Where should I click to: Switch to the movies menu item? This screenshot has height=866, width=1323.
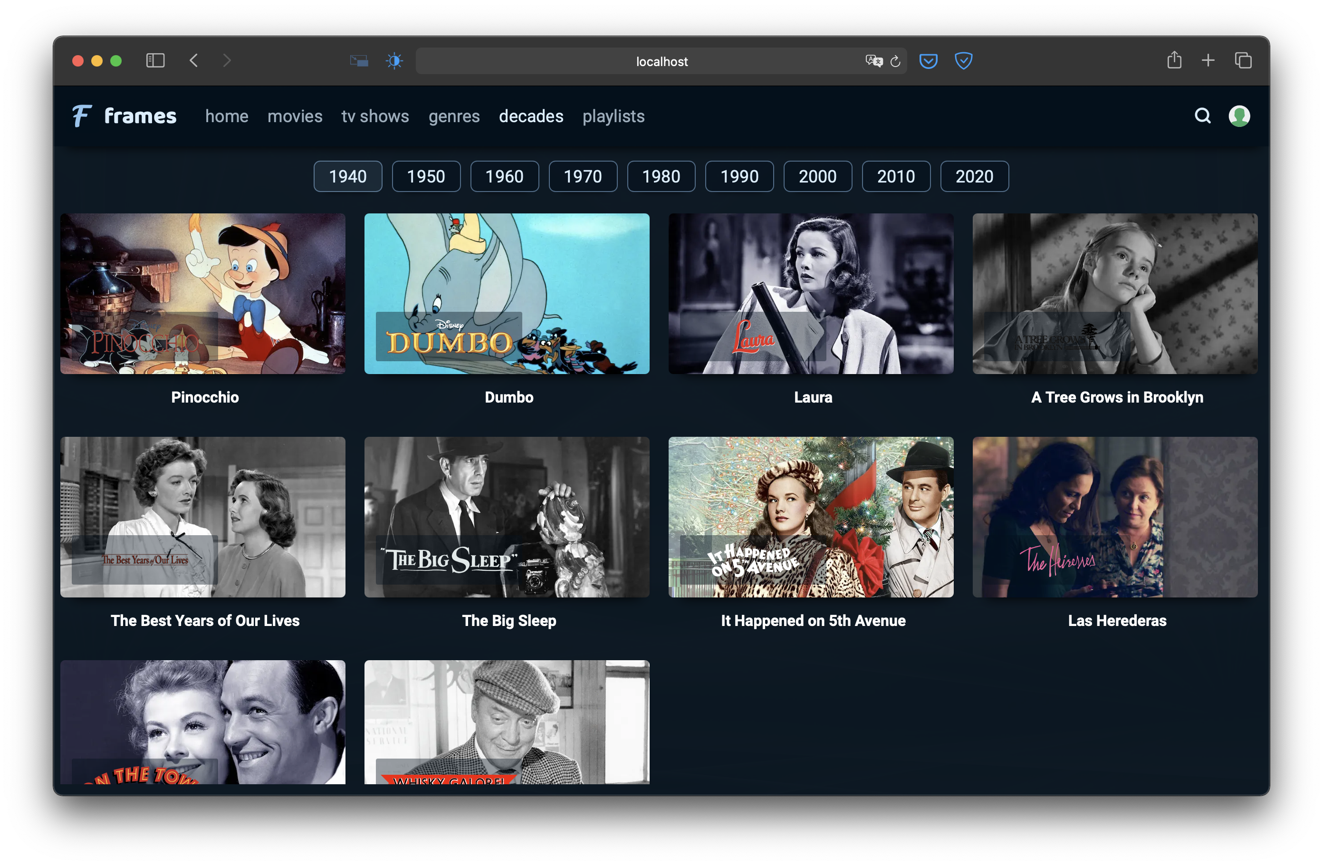[295, 116]
